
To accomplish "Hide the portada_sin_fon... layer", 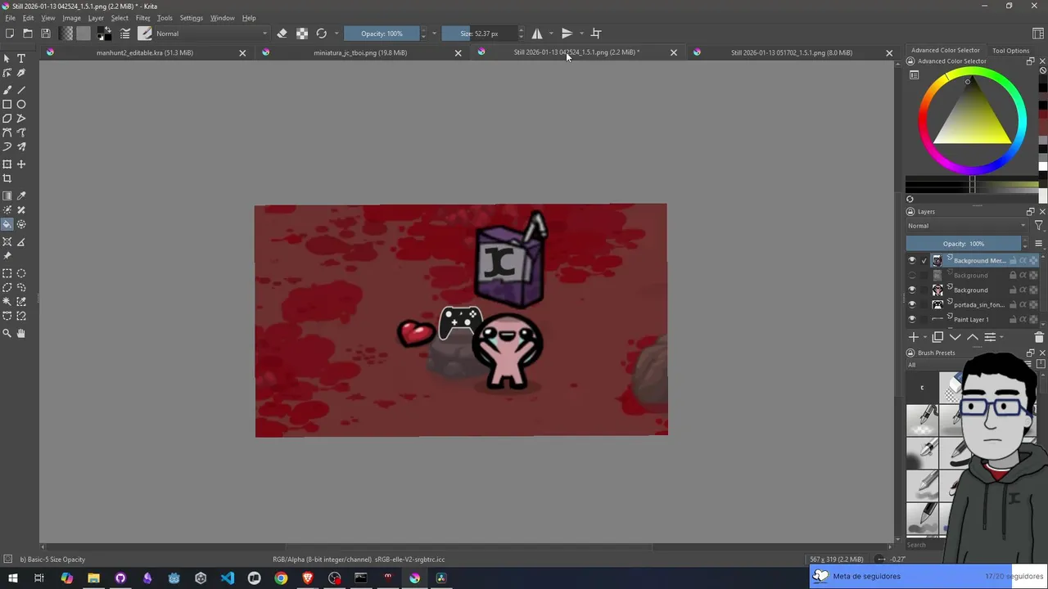I will pyautogui.click(x=912, y=305).
